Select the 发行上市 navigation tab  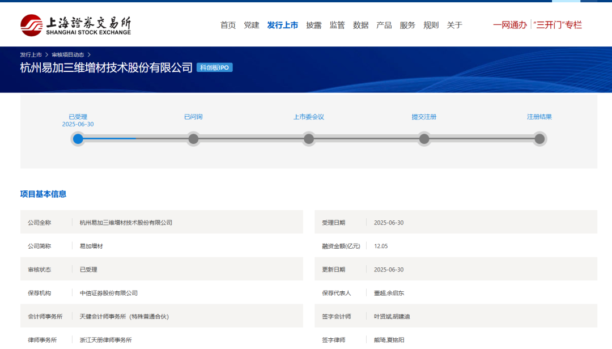click(x=283, y=25)
